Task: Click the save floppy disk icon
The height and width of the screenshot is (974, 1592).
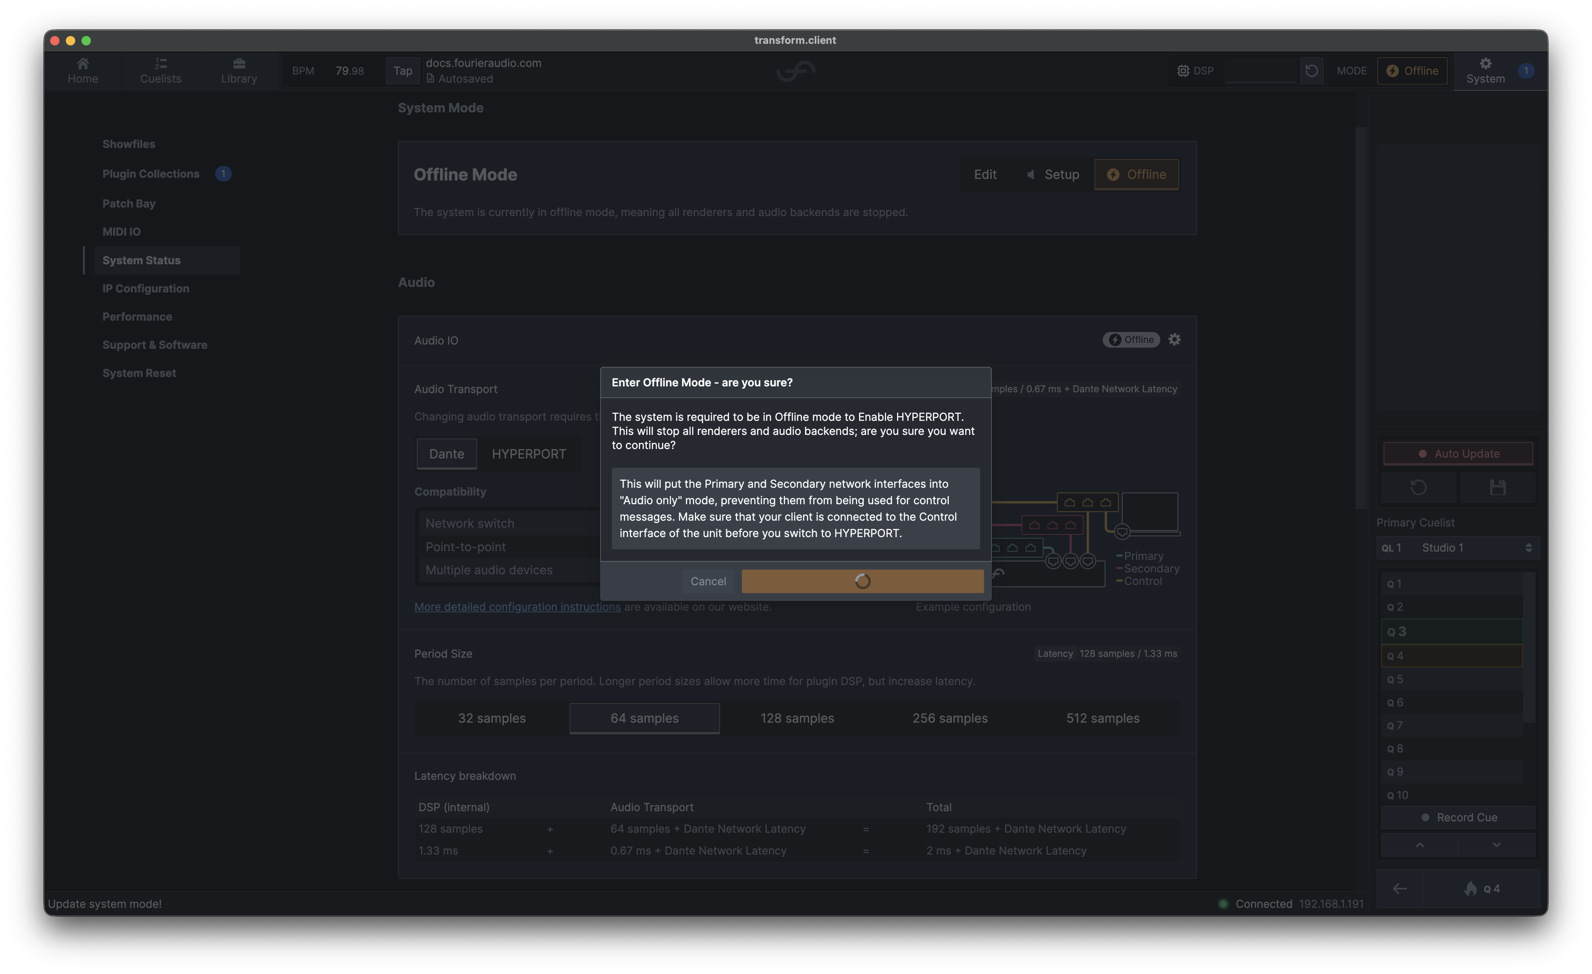Action: (1497, 487)
